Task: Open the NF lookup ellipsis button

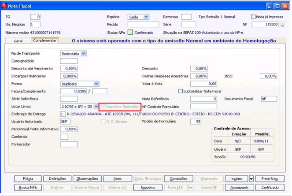Action: tap(282, 25)
